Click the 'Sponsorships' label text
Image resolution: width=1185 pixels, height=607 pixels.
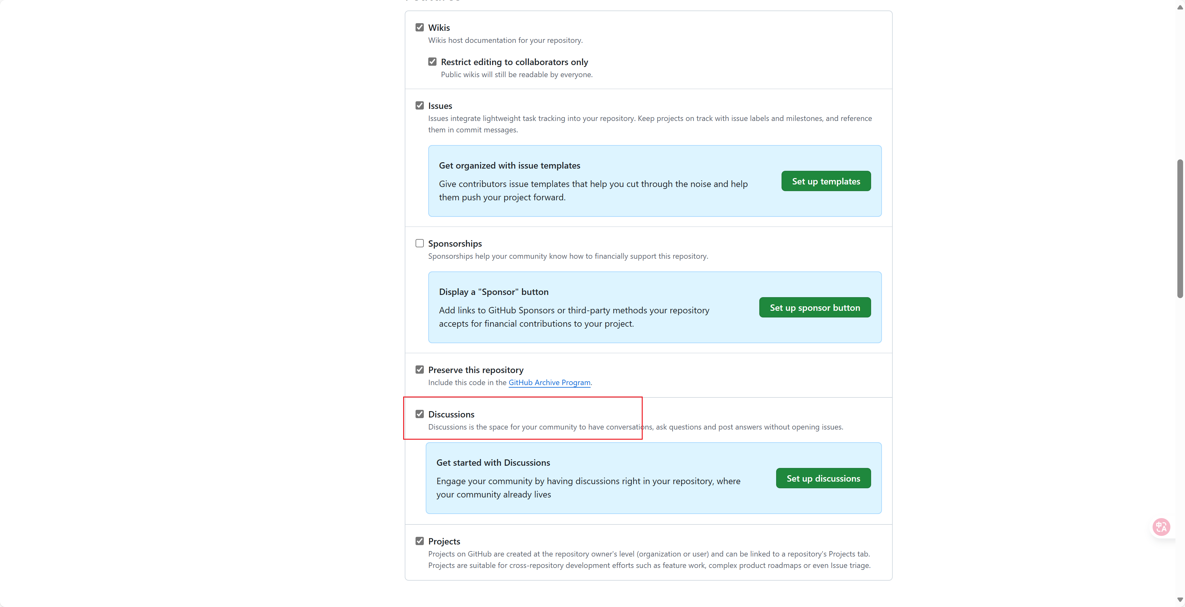pos(455,244)
